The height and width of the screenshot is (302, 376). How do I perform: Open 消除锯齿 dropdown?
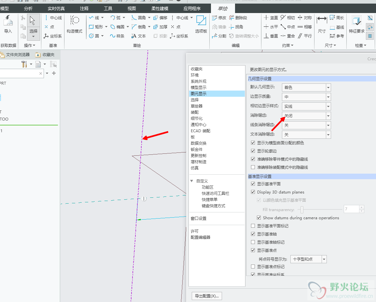pyautogui.click(x=306, y=116)
